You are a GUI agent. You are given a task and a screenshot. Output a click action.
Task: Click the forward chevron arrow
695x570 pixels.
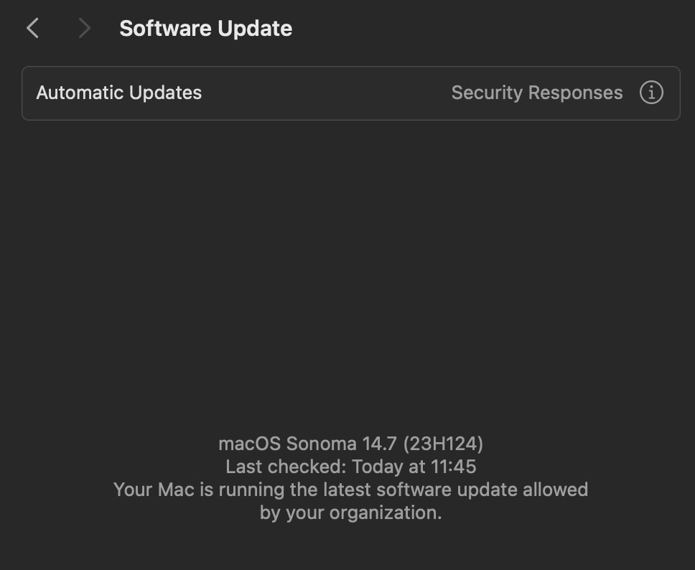coord(85,29)
